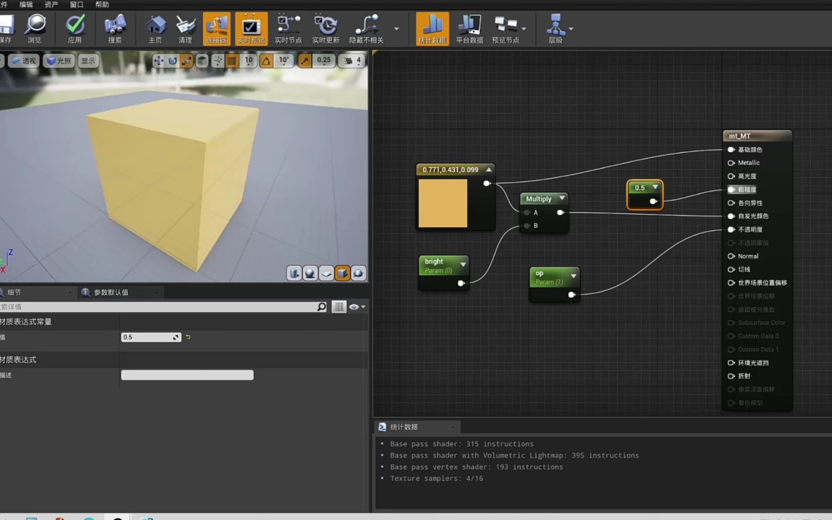
Task: Click the orange color swatch on the constant node
Action: pos(442,203)
